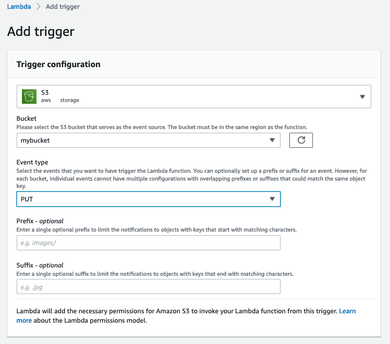Screen dimensions: 390x344
Task: Click the aws tag under S3
Action: click(x=46, y=100)
